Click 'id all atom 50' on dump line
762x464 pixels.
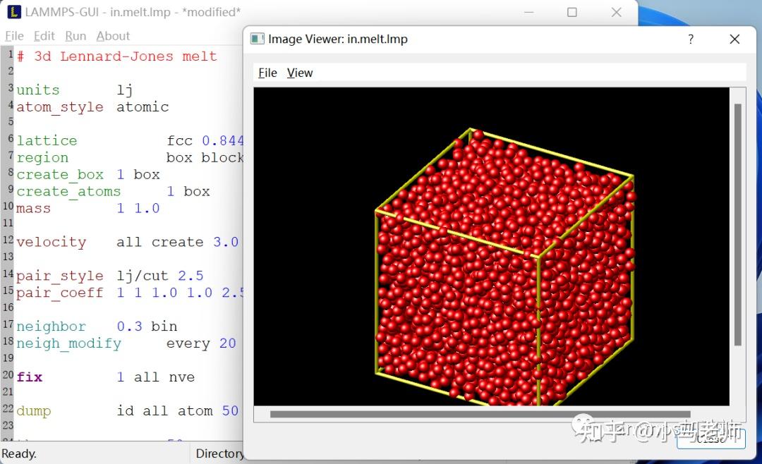177,411
